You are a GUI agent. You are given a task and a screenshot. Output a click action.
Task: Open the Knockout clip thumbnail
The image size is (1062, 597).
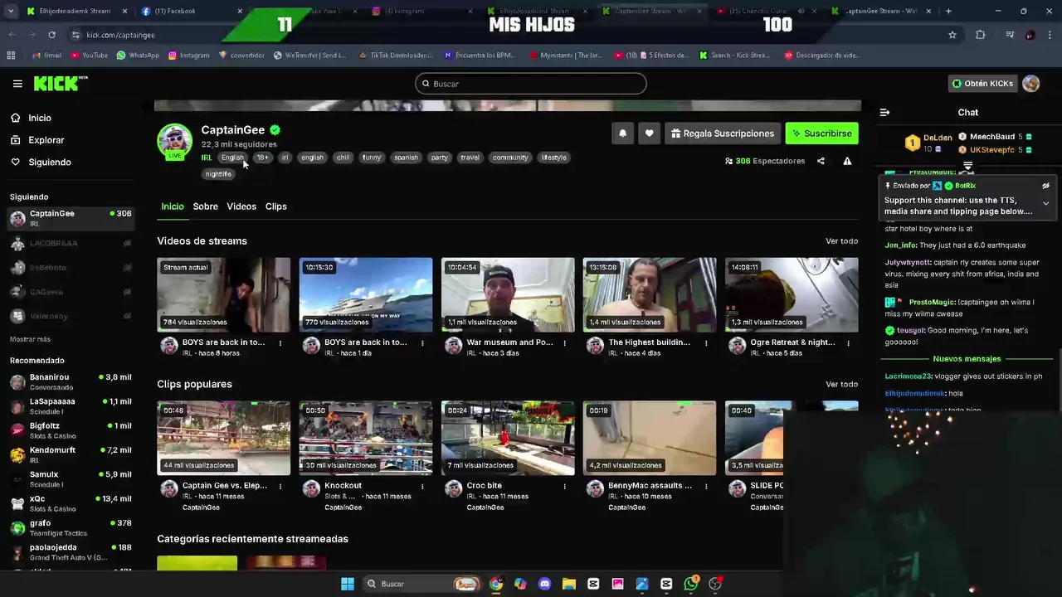pyautogui.click(x=366, y=438)
